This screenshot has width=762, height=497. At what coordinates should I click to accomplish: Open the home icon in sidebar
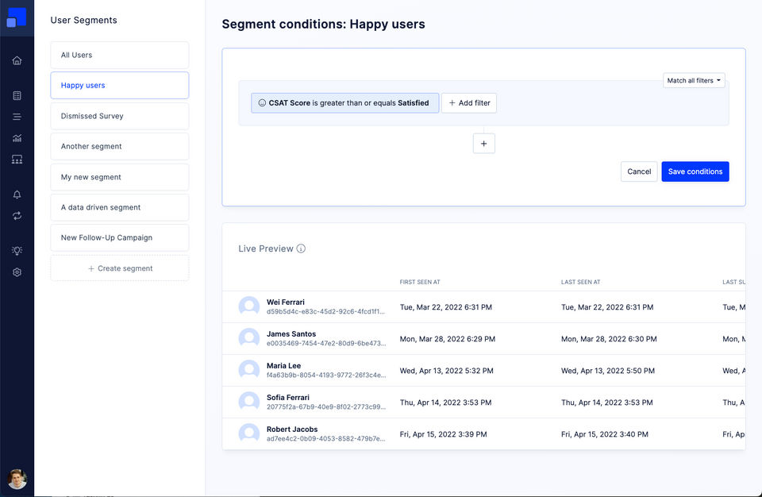click(17, 60)
